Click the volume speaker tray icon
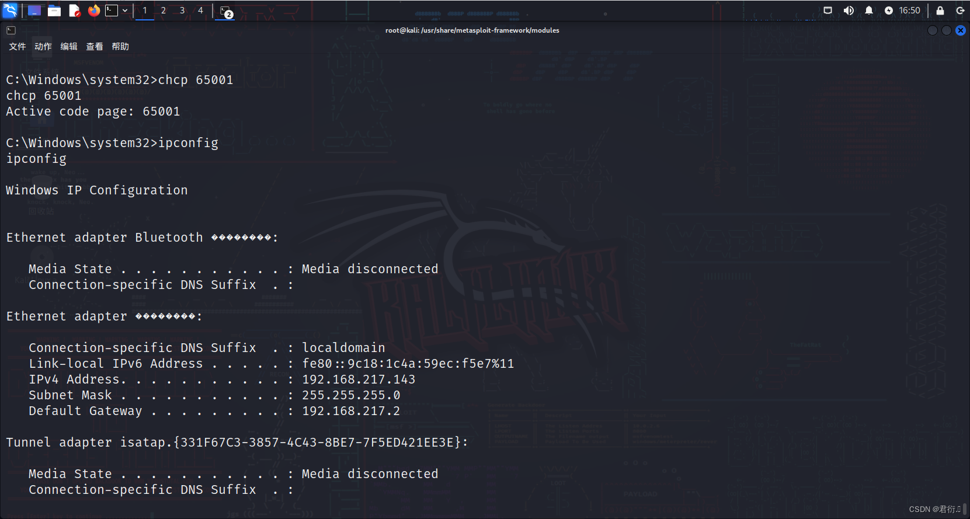970x519 pixels. click(x=849, y=11)
